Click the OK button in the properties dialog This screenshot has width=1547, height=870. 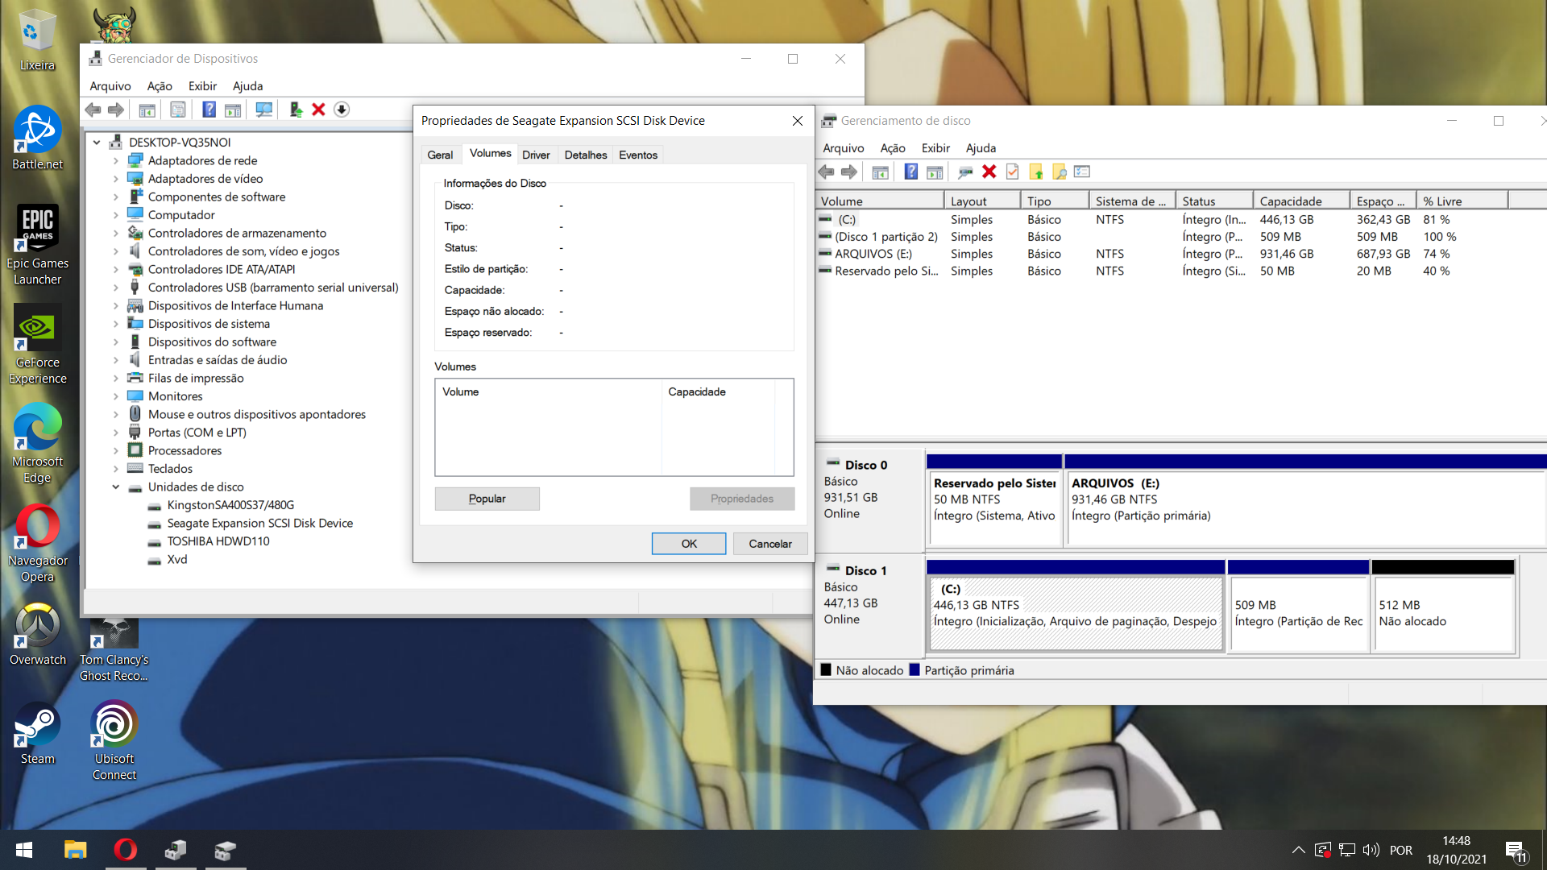tap(689, 544)
